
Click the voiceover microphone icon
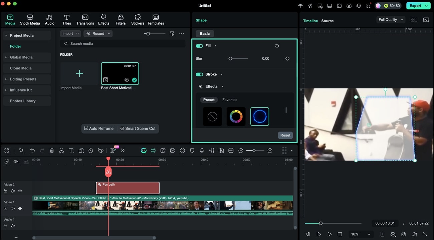[202, 151]
